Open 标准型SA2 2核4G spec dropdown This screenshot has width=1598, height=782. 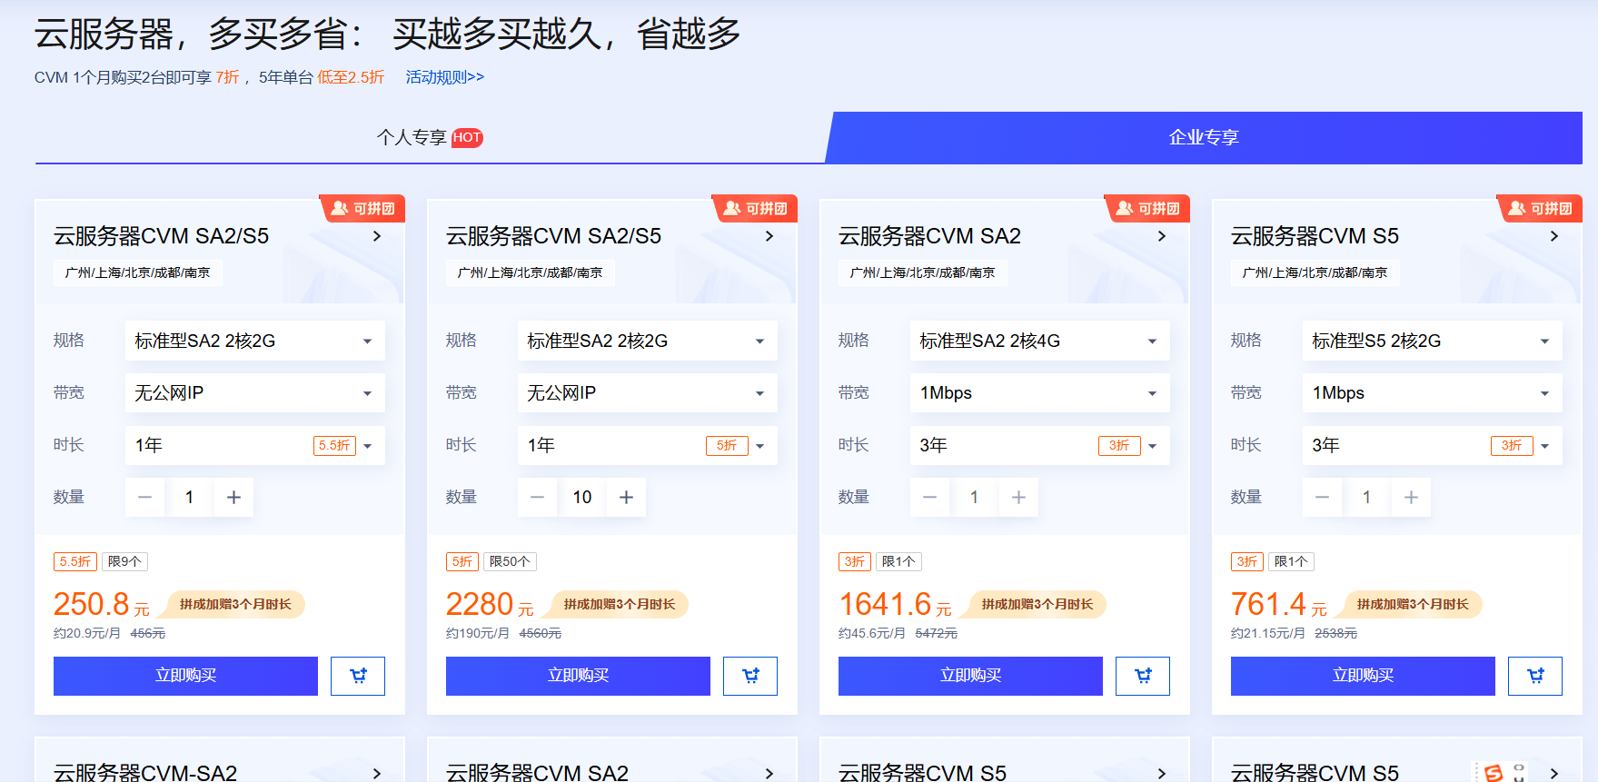(x=1040, y=341)
